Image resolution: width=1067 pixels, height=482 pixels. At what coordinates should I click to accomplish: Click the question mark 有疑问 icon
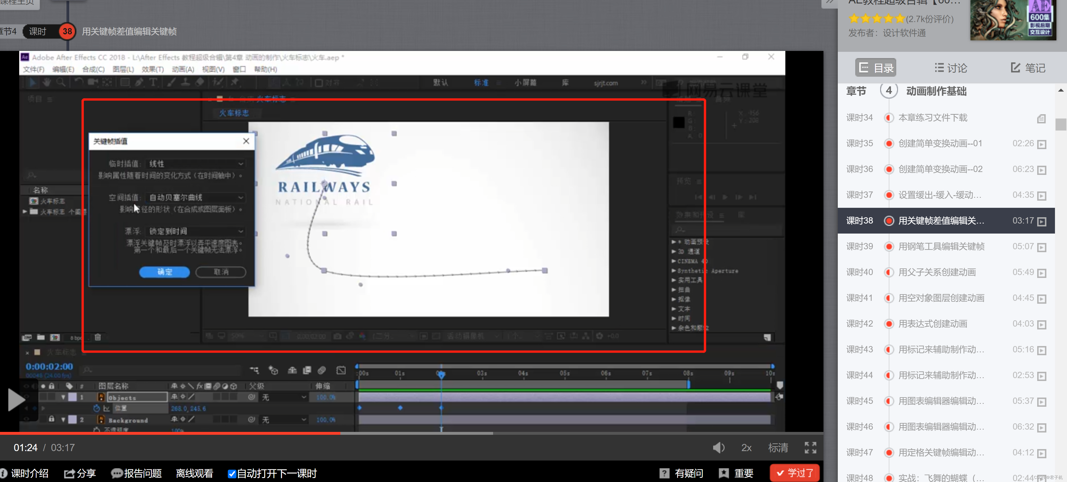point(664,473)
